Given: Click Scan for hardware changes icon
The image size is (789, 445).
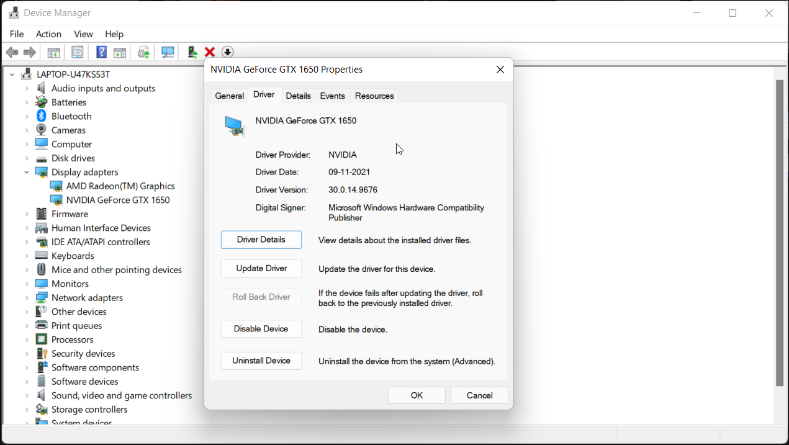Looking at the screenshot, I should [168, 53].
